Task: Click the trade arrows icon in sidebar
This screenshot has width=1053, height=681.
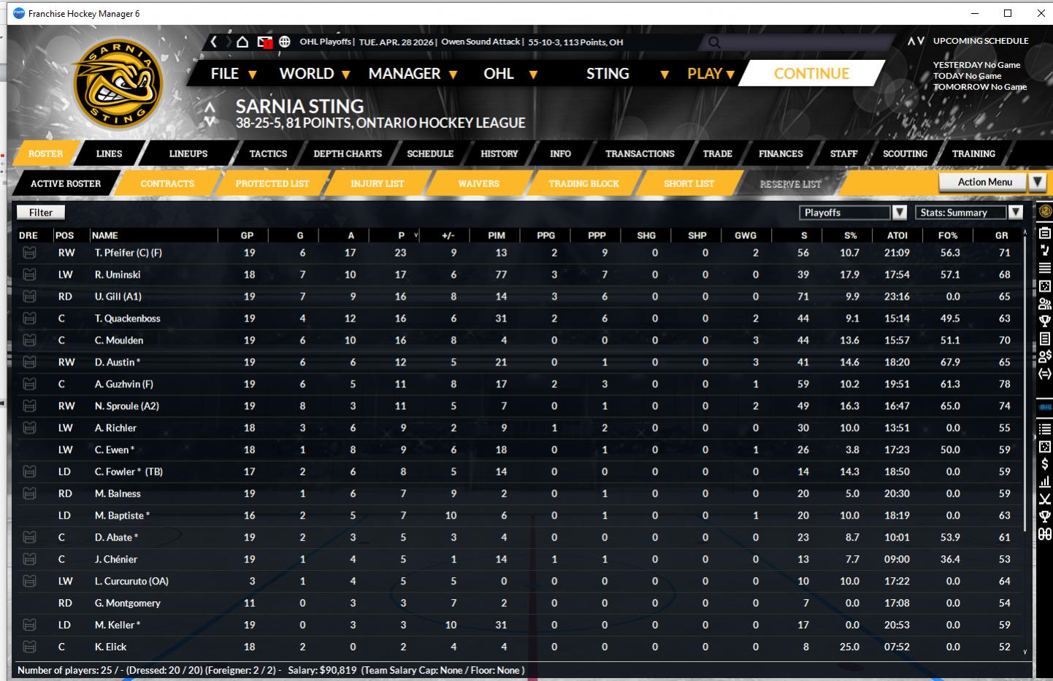Action: coord(1045,373)
